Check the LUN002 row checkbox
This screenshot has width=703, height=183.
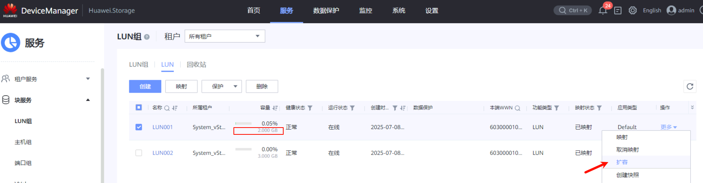coord(139,153)
